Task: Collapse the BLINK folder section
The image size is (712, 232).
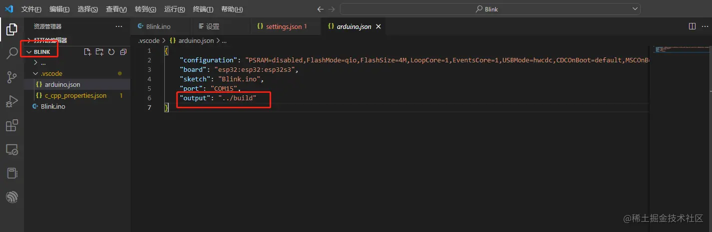Action: coord(42,52)
